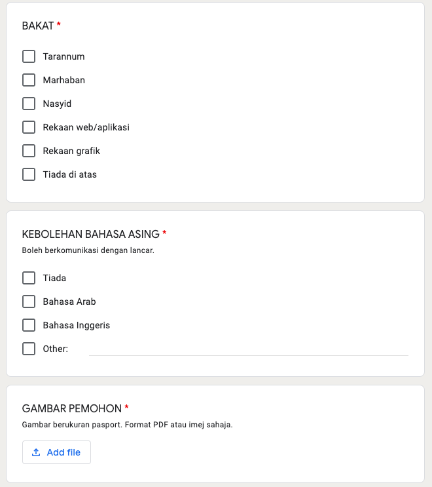This screenshot has width=432, height=487.
Task: Select the Marhaban checkbox
Action: (x=29, y=80)
